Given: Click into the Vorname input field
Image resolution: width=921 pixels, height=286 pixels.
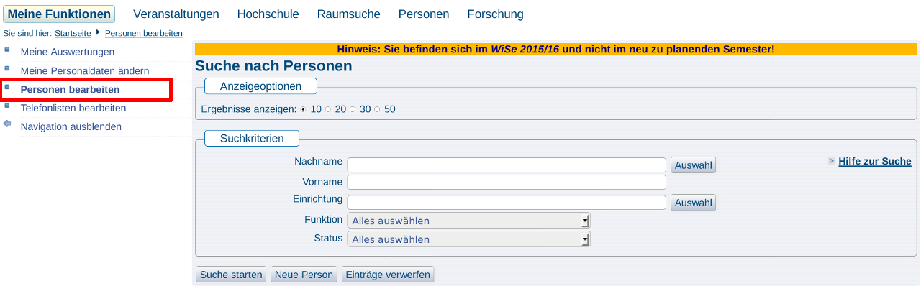Looking at the screenshot, I should click(x=507, y=183).
